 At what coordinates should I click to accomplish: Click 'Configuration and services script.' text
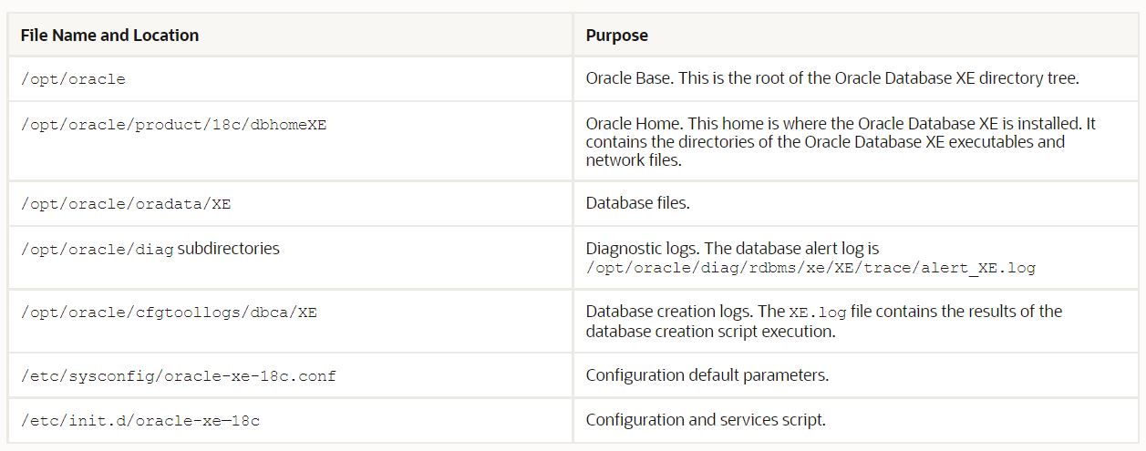[x=705, y=420]
